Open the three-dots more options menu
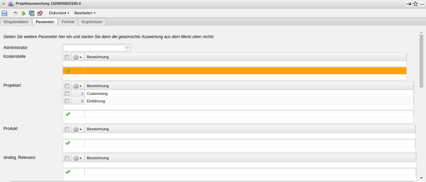This screenshot has width=426, height=182. point(422,4)
